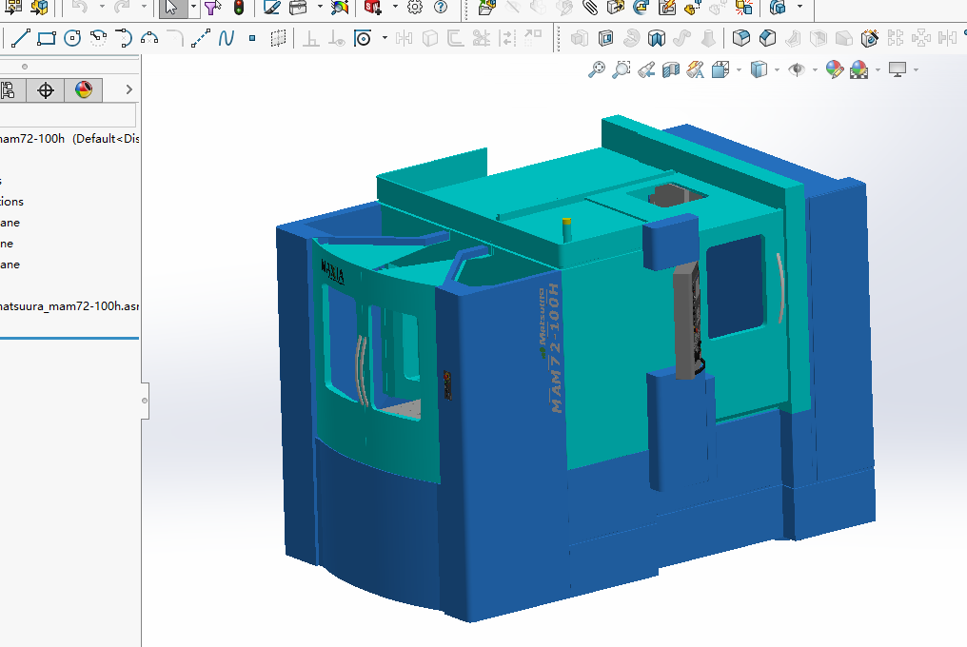Select the Circle sketch tool
The image size is (967, 647).
point(72,39)
